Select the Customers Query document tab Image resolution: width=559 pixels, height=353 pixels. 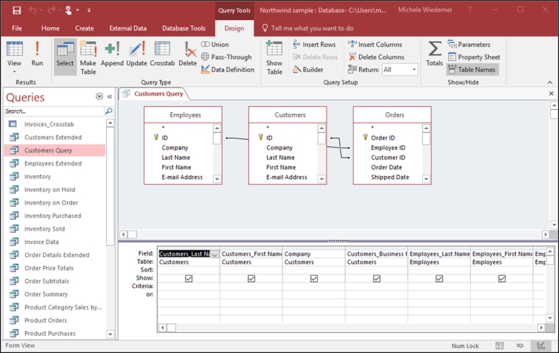click(x=159, y=94)
